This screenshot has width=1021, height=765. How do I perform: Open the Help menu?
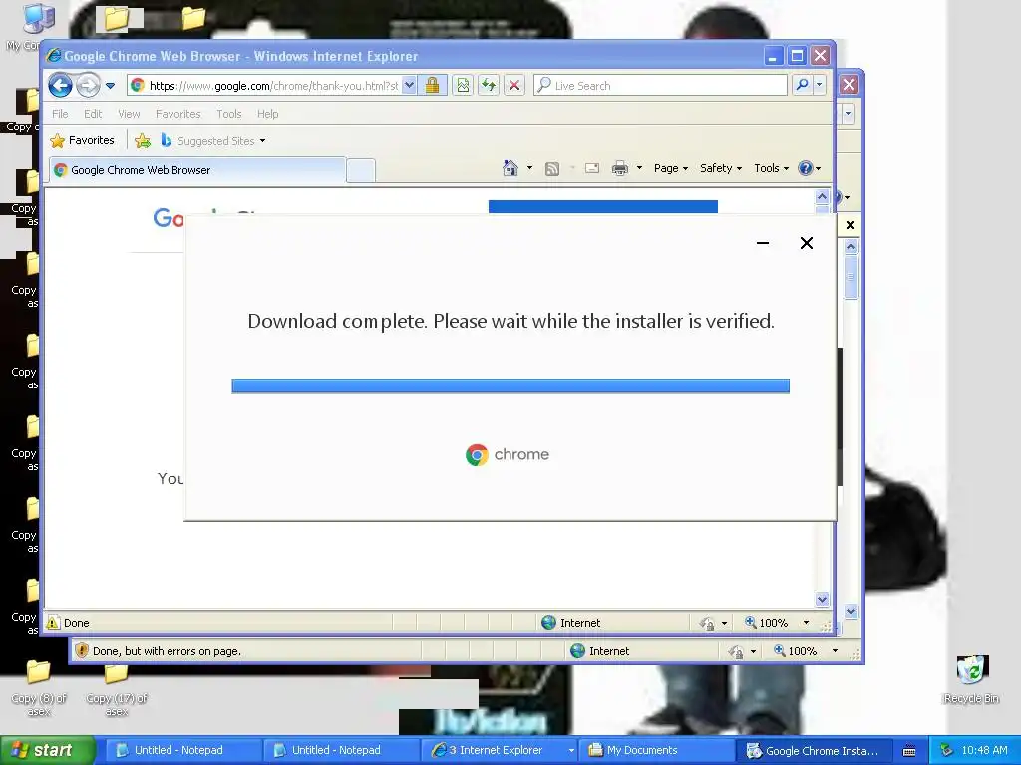[x=267, y=114]
